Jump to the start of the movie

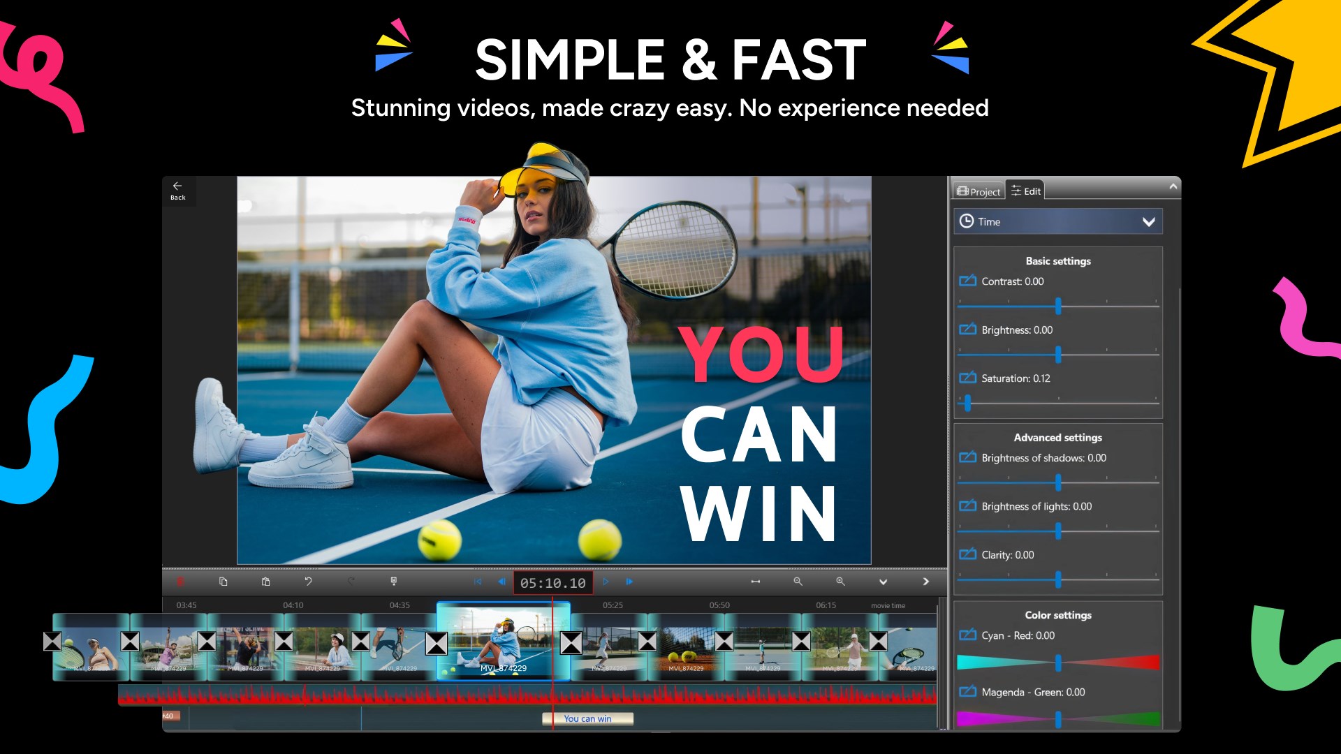pos(478,582)
